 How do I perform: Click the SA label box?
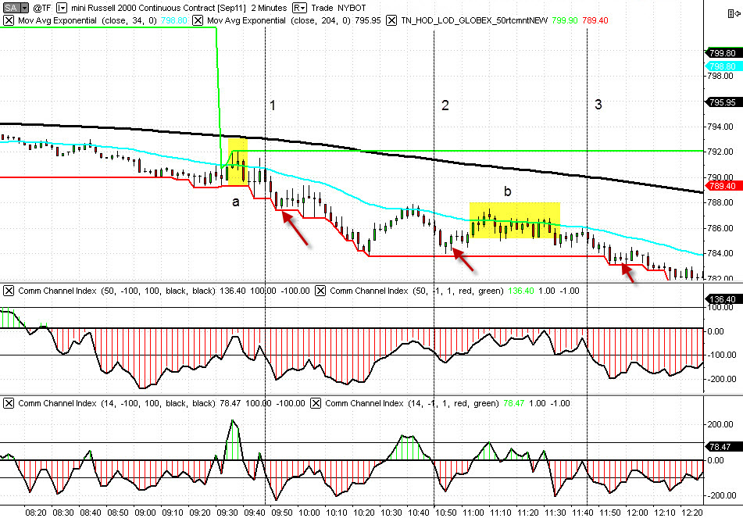tap(11, 8)
